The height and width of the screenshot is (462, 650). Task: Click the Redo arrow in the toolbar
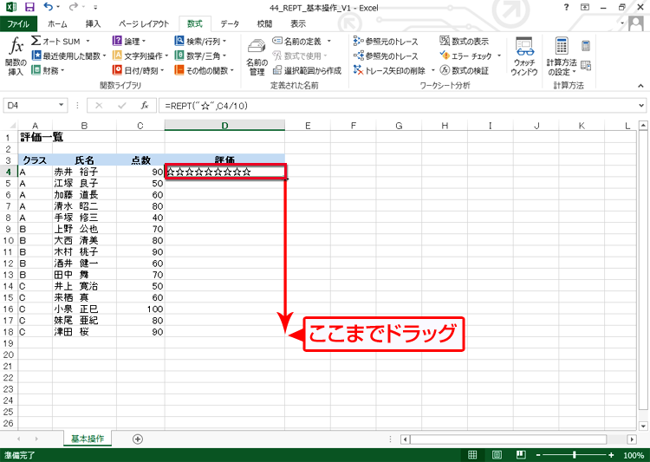click(x=74, y=7)
